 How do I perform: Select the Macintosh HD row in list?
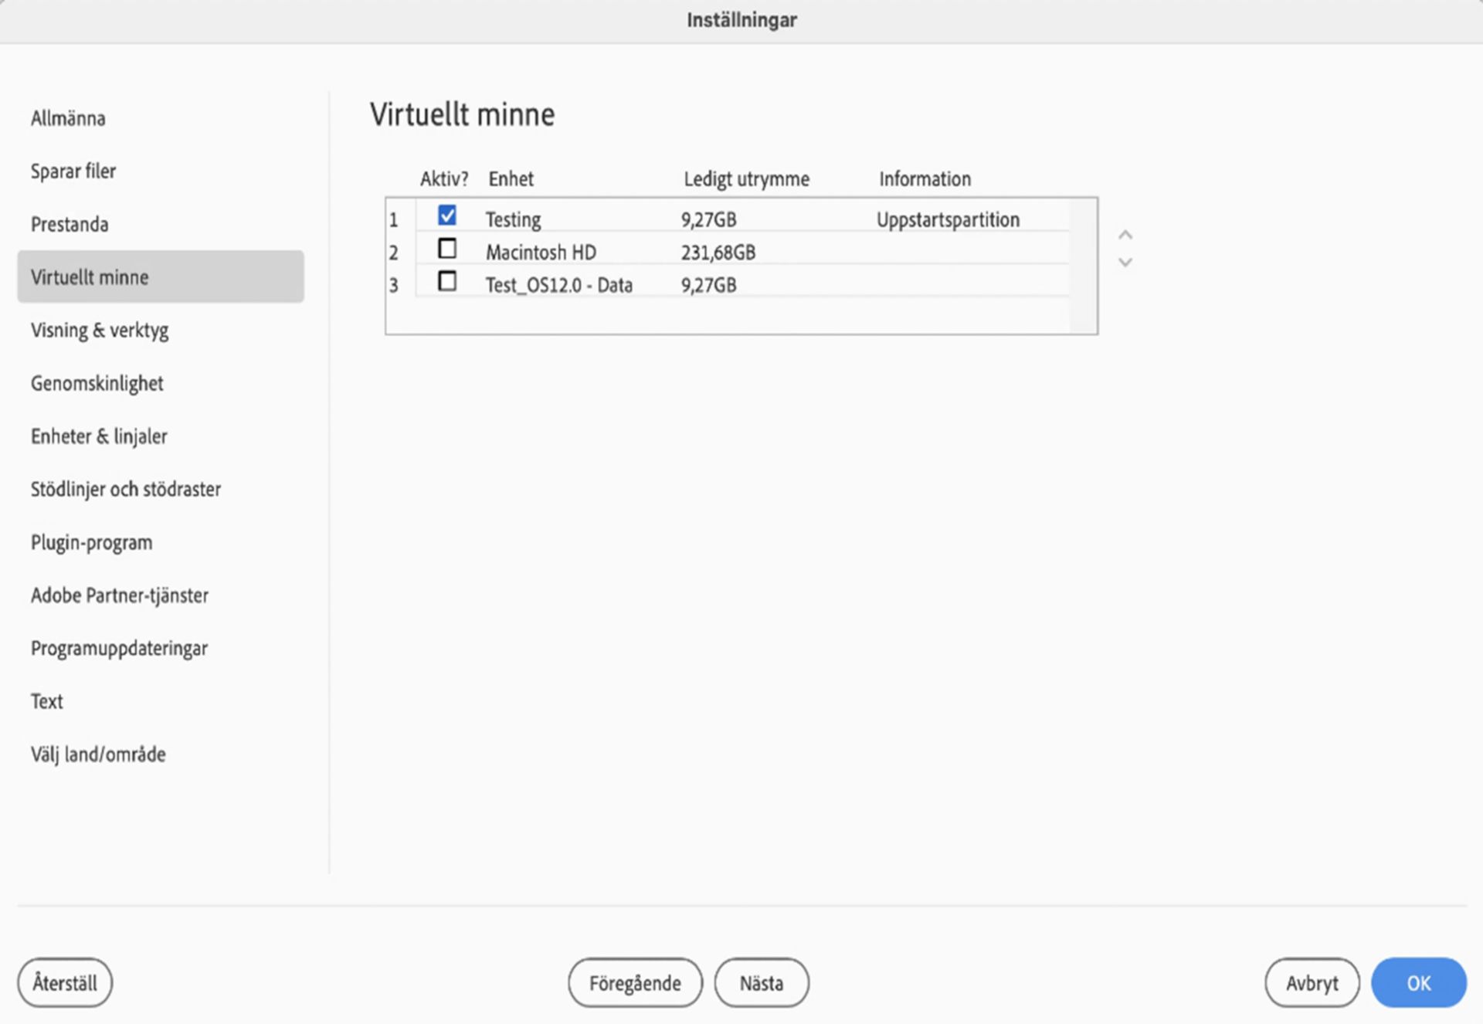pos(541,253)
